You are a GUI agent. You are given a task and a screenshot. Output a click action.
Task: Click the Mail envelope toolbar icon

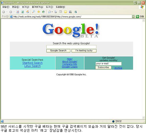50,12
